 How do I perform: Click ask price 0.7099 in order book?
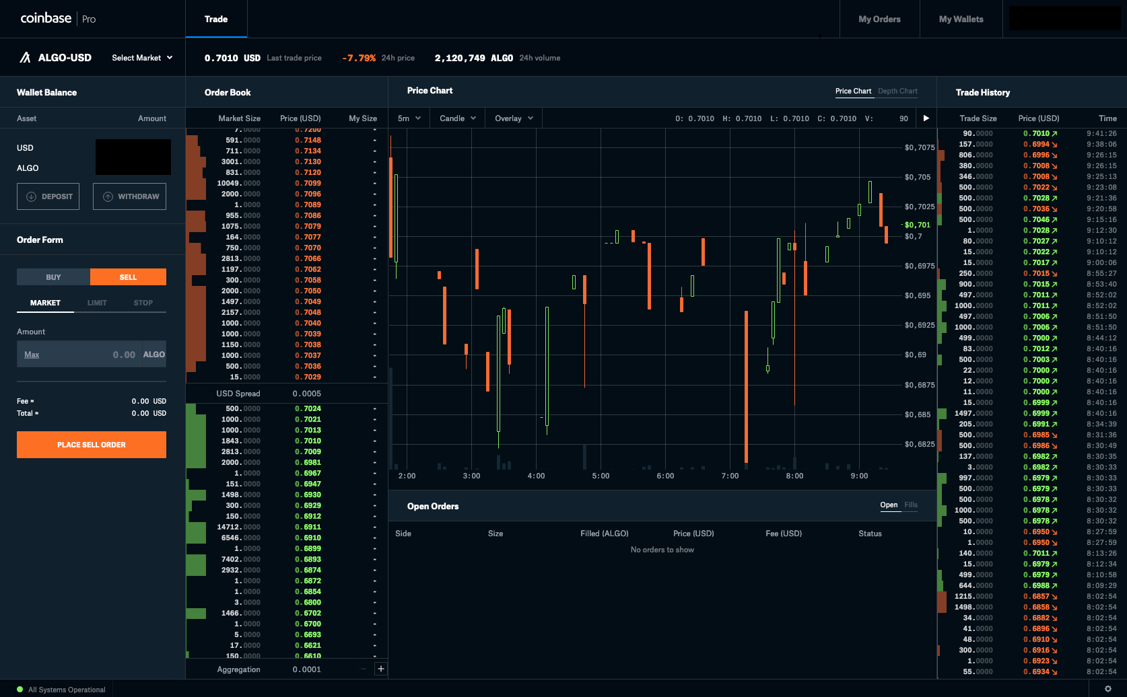(x=308, y=184)
